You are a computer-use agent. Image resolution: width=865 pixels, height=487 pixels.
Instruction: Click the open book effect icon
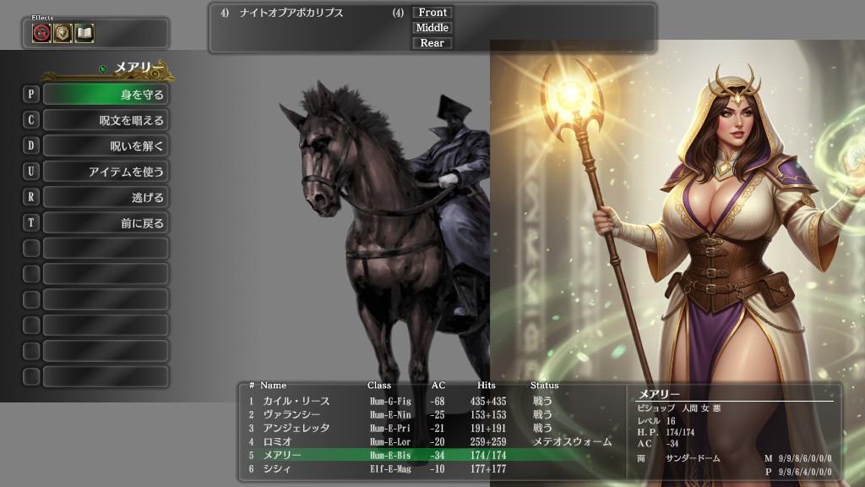pyautogui.click(x=84, y=33)
